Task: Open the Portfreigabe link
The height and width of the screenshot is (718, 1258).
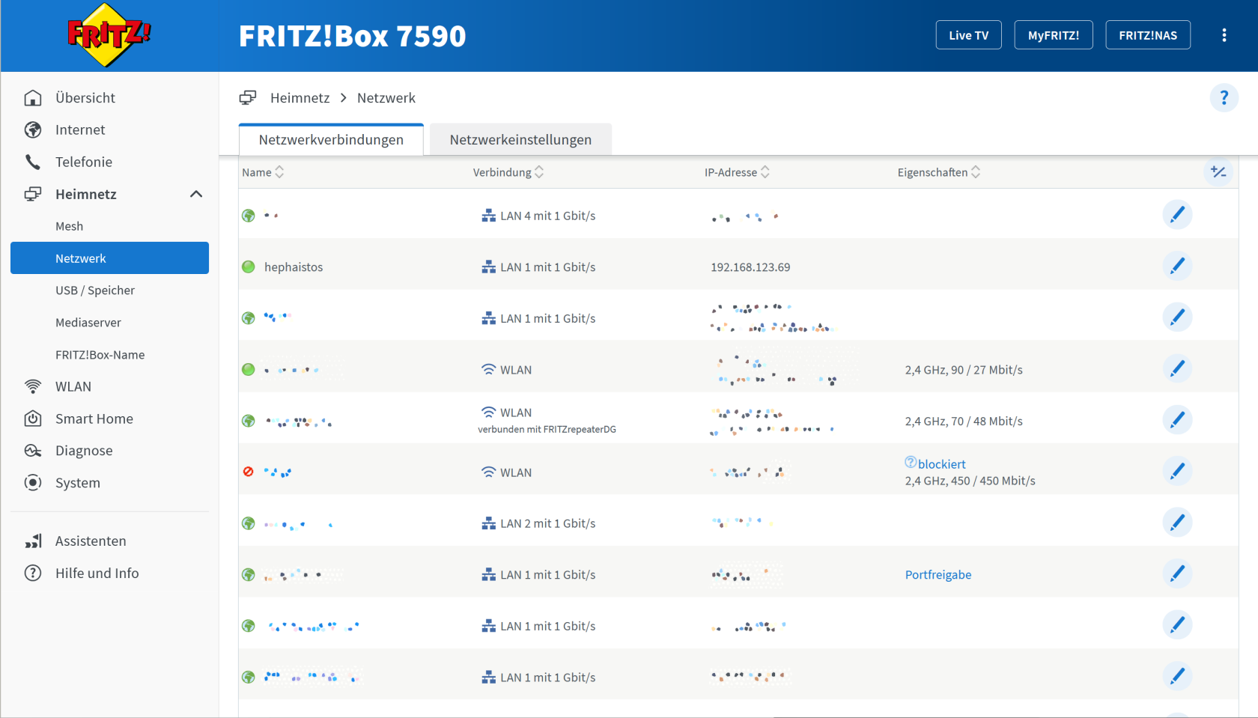Action: coord(938,575)
